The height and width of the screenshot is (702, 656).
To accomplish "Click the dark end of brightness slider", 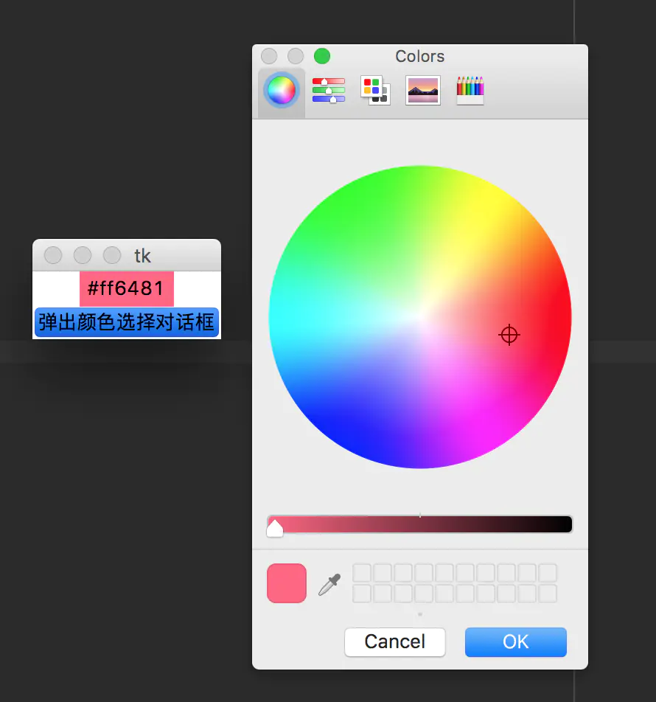I will click(564, 524).
